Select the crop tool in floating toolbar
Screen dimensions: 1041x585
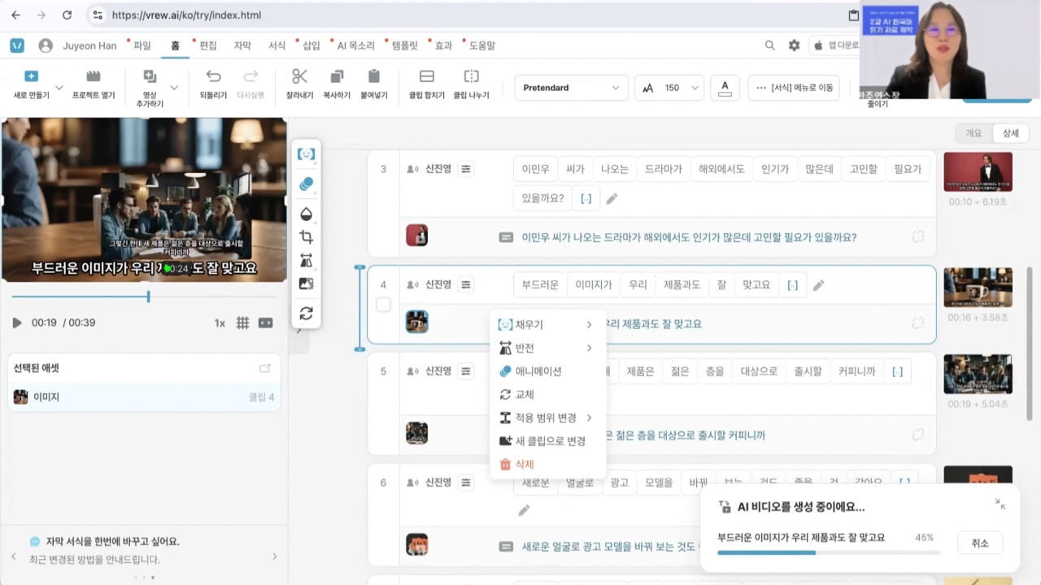point(306,237)
